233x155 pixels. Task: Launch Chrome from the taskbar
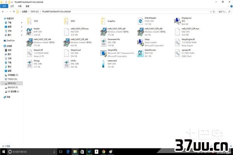pyautogui.click(x=104, y=152)
